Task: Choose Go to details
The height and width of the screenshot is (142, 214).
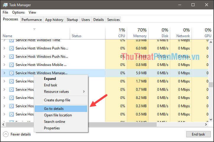Action: pos(61,109)
